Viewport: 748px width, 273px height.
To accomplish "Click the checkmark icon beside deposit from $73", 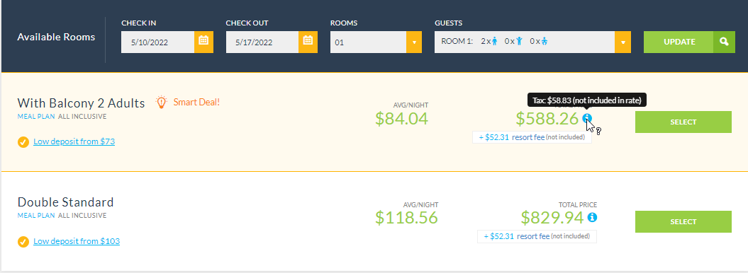I will coord(23,141).
